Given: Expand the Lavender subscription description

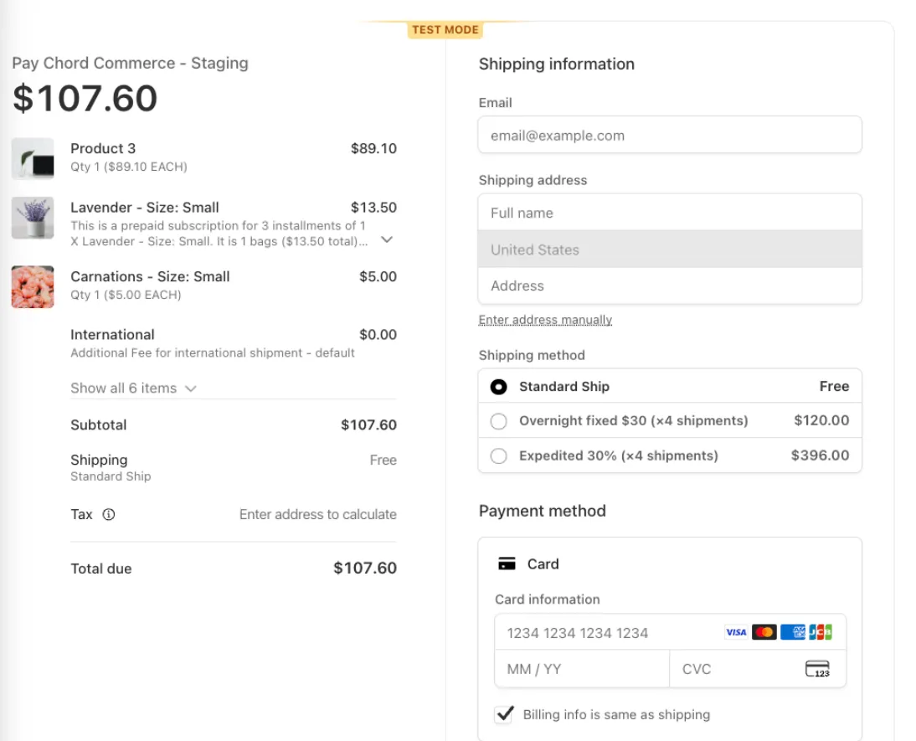Looking at the screenshot, I should (387, 239).
